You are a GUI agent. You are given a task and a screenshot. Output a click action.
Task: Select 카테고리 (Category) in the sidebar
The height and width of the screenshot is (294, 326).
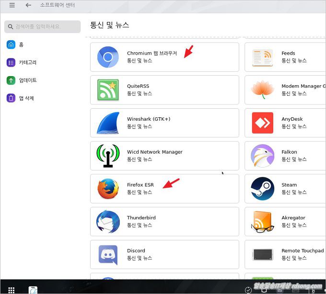coord(27,62)
